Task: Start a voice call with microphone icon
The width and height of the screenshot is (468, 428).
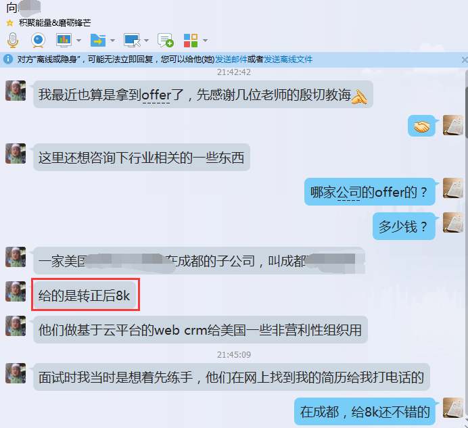Action: tap(13, 40)
